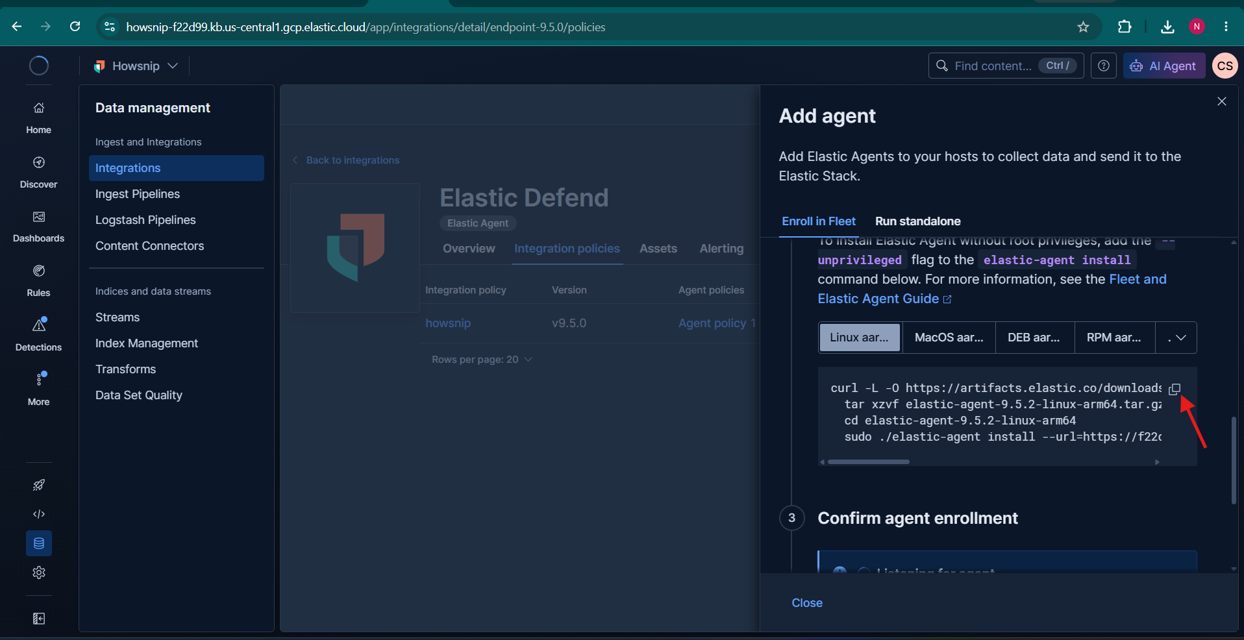Click the Elastic logo in the header
This screenshot has height=640, width=1244.
click(x=39, y=66)
